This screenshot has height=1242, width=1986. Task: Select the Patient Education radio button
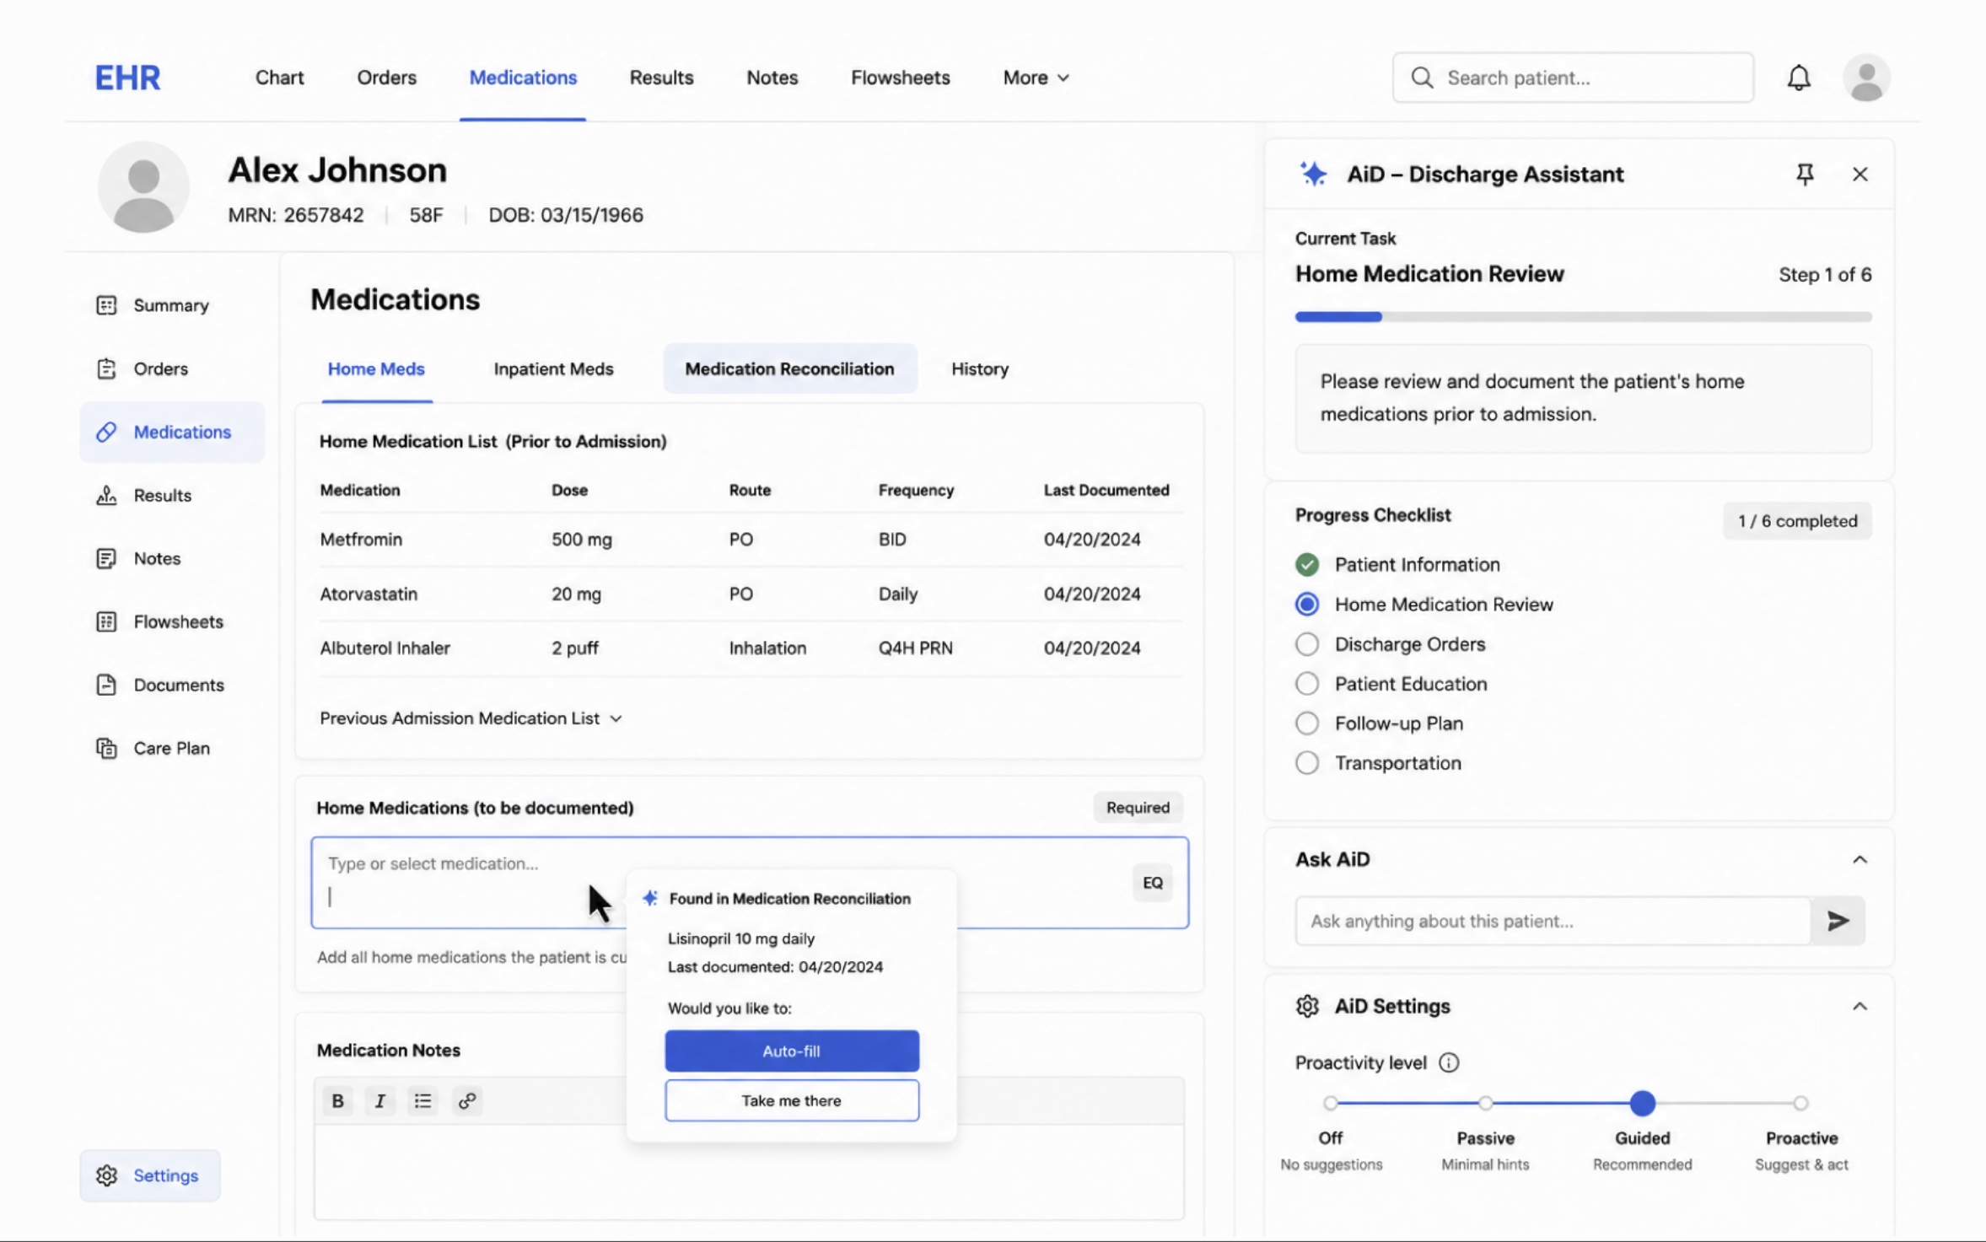(x=1307, y=683)
